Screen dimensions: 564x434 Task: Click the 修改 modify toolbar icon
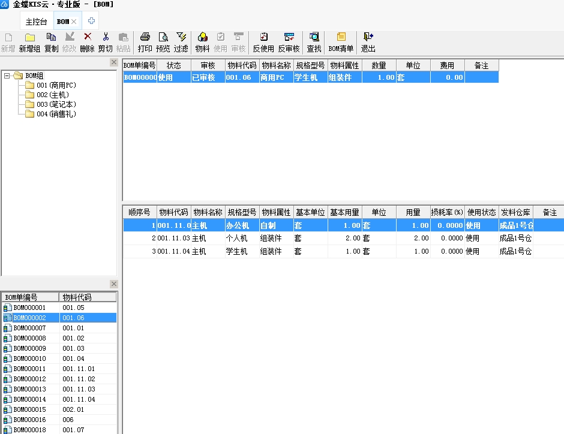[x=69, y=42]
